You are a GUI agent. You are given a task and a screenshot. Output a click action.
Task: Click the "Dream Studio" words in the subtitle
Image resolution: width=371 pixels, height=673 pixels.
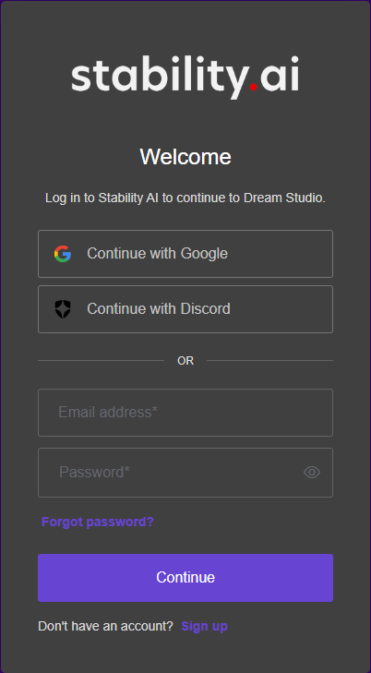pos(284,198)
